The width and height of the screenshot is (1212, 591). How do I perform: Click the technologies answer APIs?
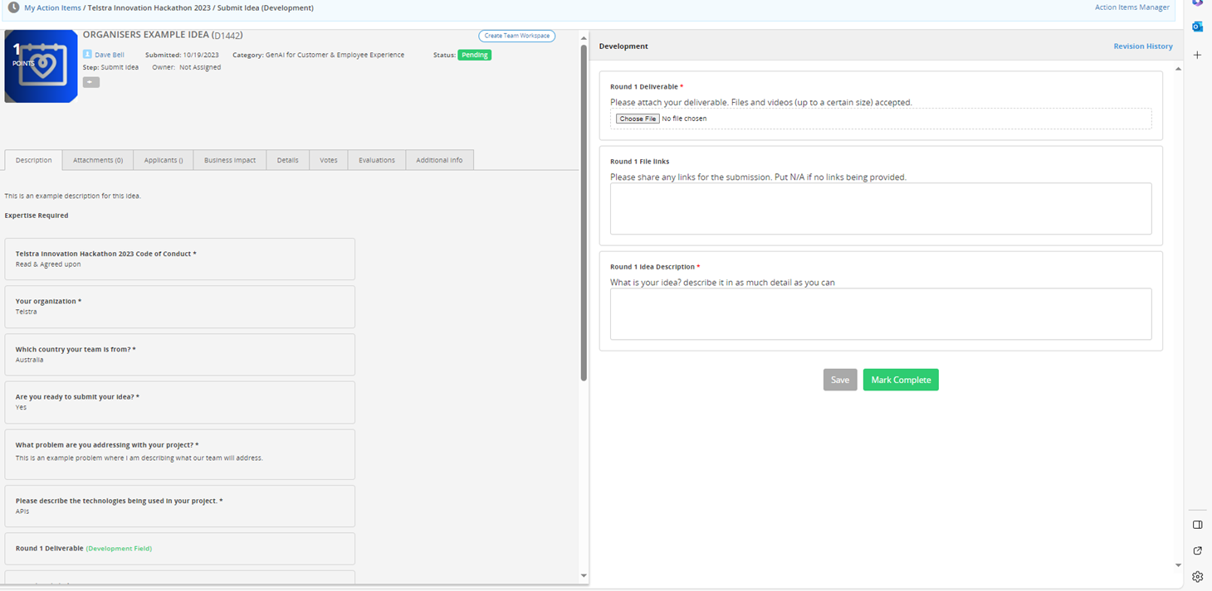point(22,511)
